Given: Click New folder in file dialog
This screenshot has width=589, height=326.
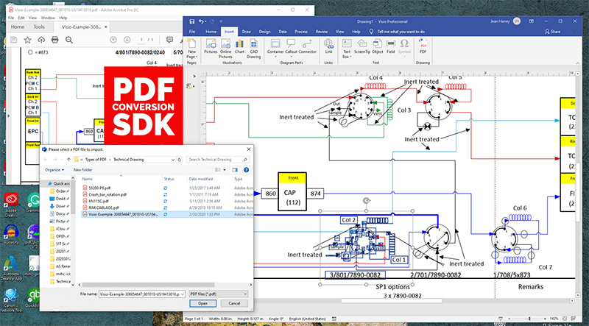Looking at the screenshot, I should coord(82,170).
